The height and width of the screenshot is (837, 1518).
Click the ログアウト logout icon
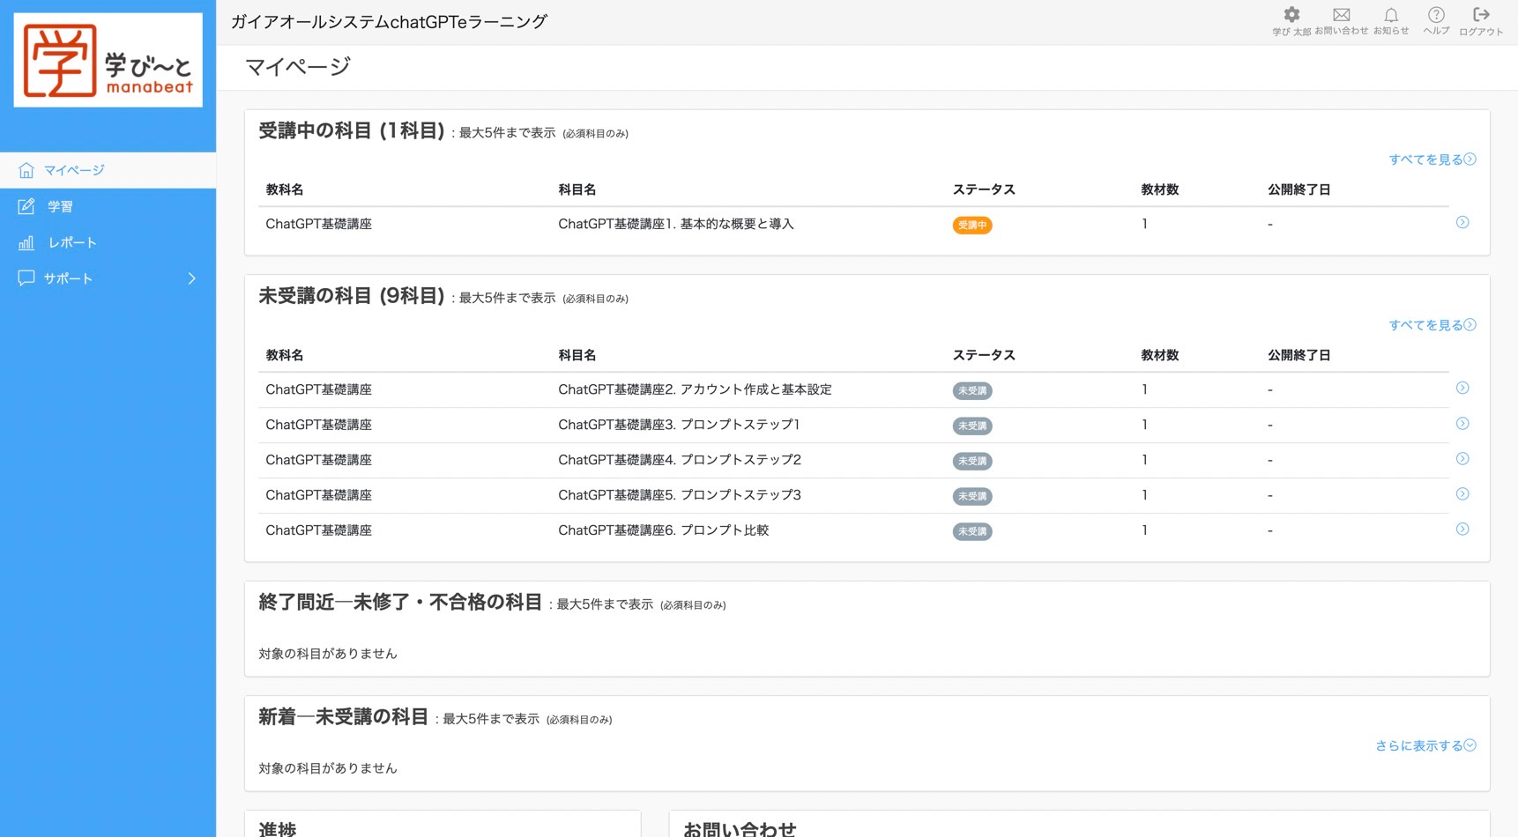point(1481,15)
